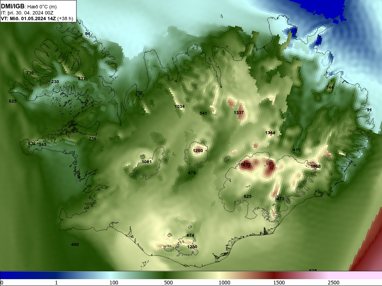Click the 1692 value on the map
The width and height of the screenshot is (382, 286).
click(x=246, y=164)
